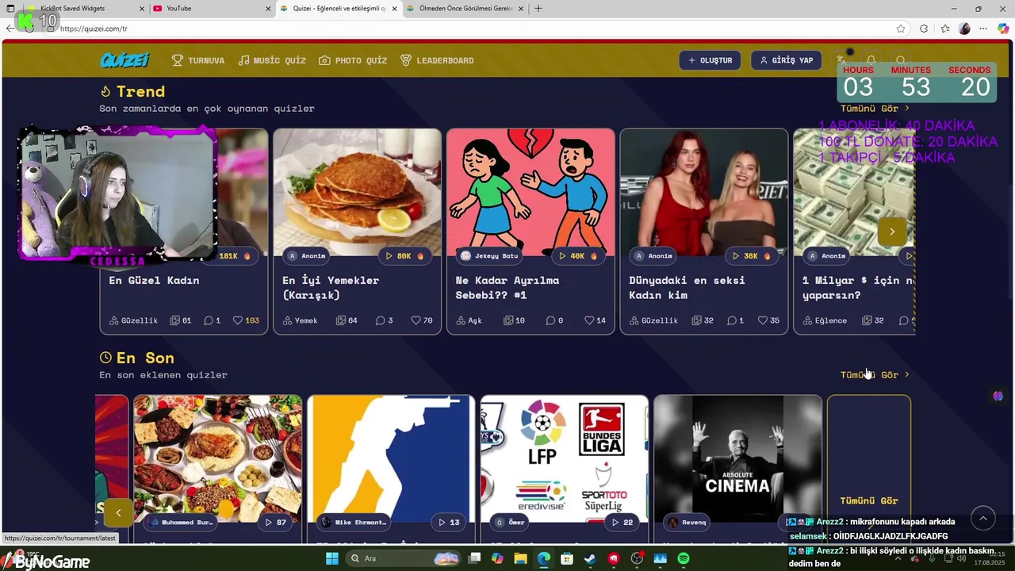Image resolution: width=1015 pixels, height=571 pixels.
Task: Click the Yemek category tag
Action: click(x=300, y=320)
